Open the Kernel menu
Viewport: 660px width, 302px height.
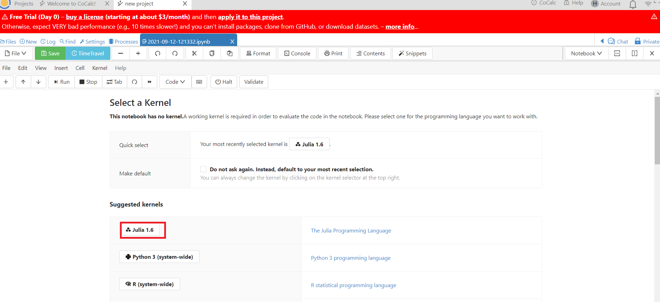click(x=100, y=68)
